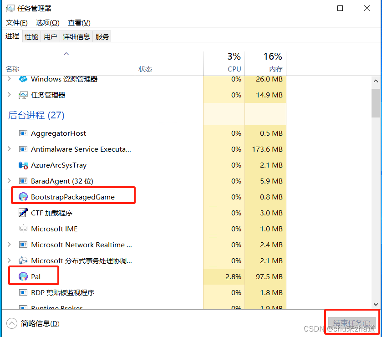The image size is (382, 337).
Task: Click the 1.0 MB memory value
Action: pyautogui.click(x=271, y=229)
